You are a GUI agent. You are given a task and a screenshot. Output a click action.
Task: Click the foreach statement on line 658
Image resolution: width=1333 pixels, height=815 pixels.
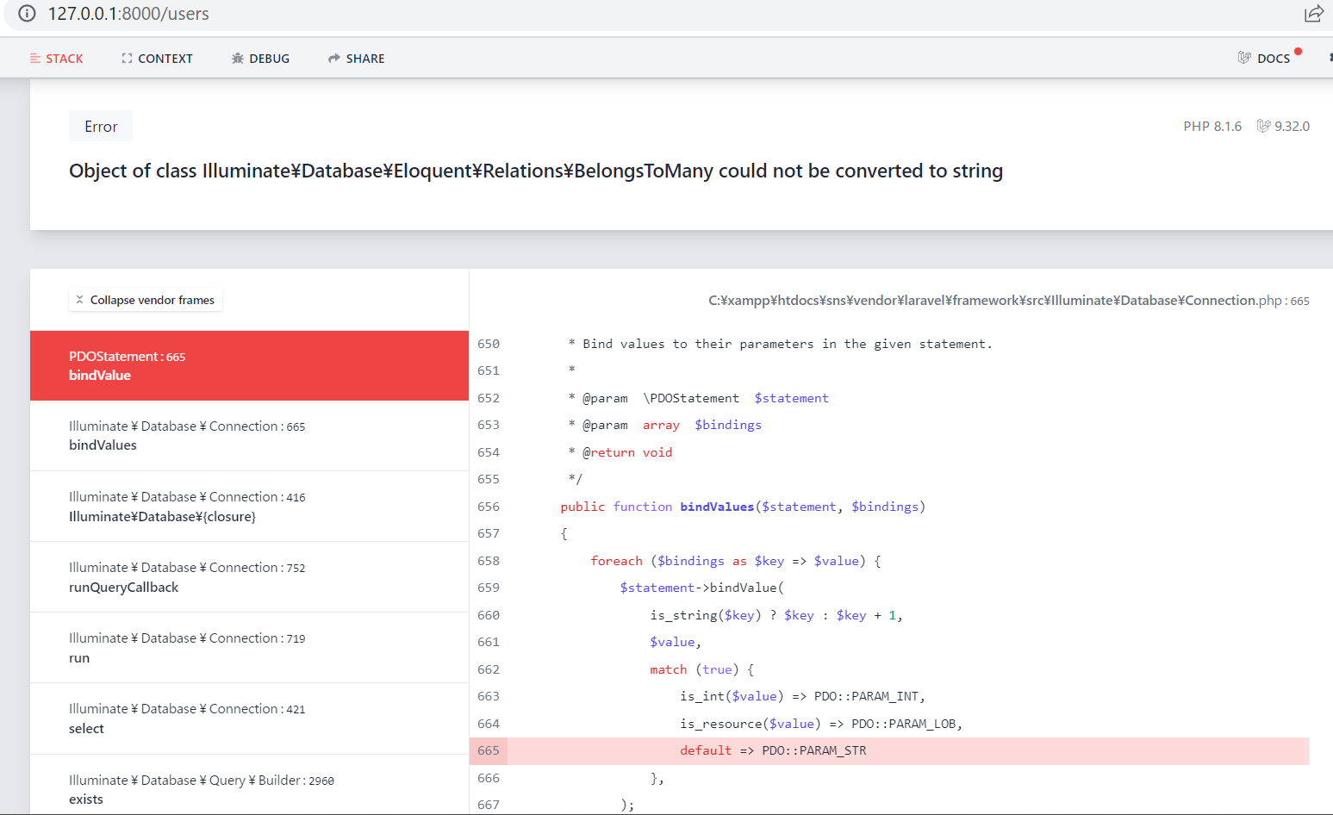pyautogui.click(x=736, y=561)
